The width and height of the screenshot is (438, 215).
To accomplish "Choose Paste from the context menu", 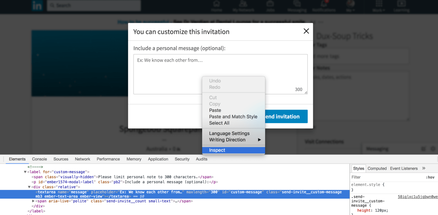I will pos(215,110).
